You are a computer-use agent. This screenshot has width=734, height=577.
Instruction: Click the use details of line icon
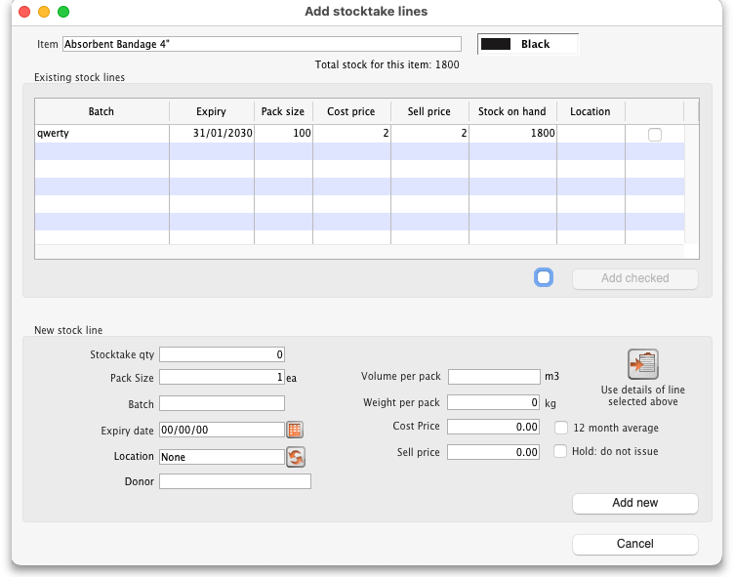point(642,364)
